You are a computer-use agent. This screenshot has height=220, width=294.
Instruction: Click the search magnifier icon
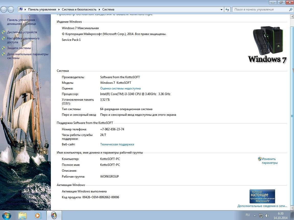291,9
